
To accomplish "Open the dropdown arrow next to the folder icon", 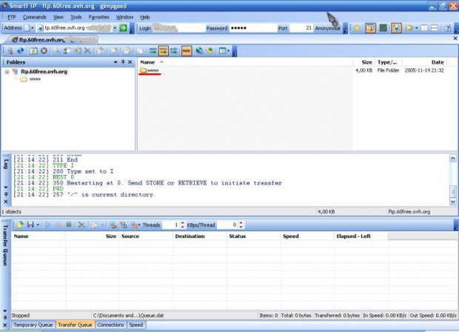I will pyautogui.click(x=416, y=28).
